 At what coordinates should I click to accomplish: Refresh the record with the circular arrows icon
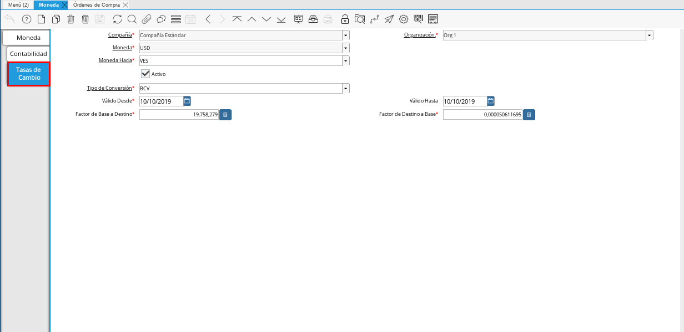point(117,19)
